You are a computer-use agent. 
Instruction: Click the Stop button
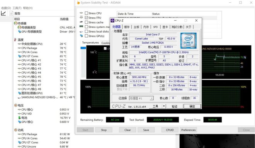tap(104, 130)
